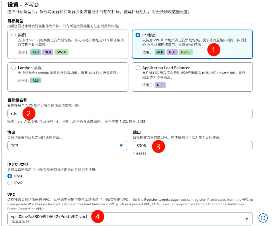The image size is (274, 226).
Task: Click the ALB badge under Lambda 函数
Action: (x=36, y=80)
